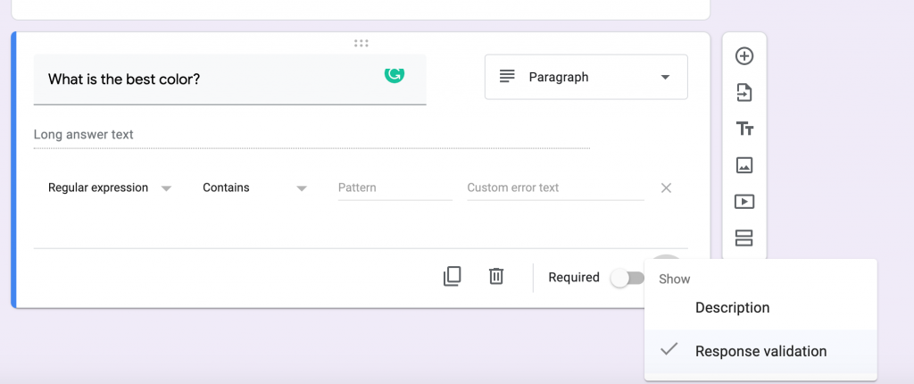
Task: Add a title and description icon
Action: coord(744,129)
